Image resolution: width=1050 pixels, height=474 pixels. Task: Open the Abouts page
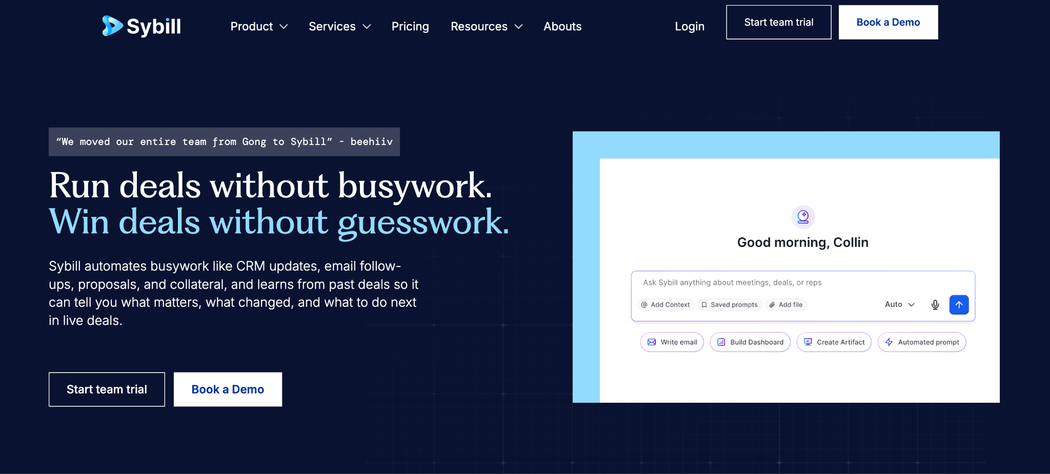point(562,27)
